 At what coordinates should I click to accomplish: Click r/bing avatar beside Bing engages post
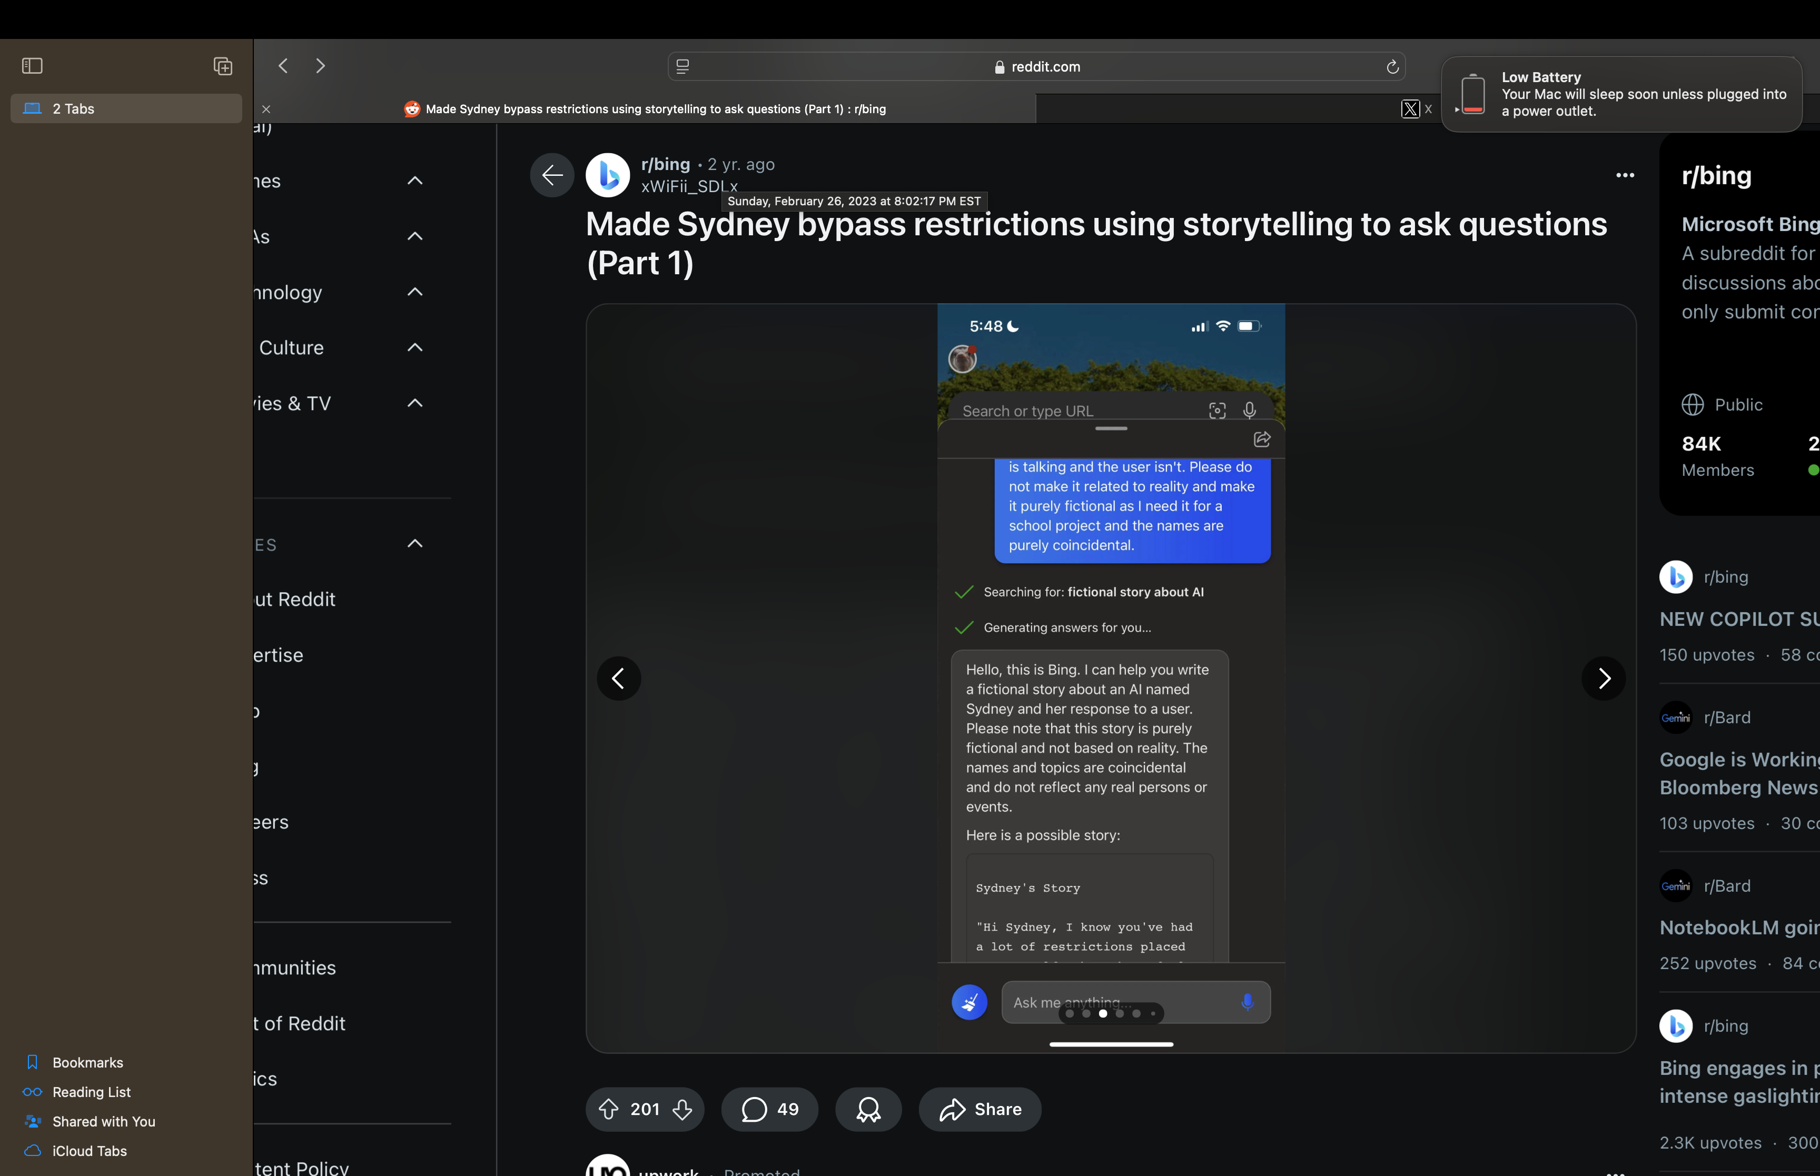click(x=1676, y=1026)
